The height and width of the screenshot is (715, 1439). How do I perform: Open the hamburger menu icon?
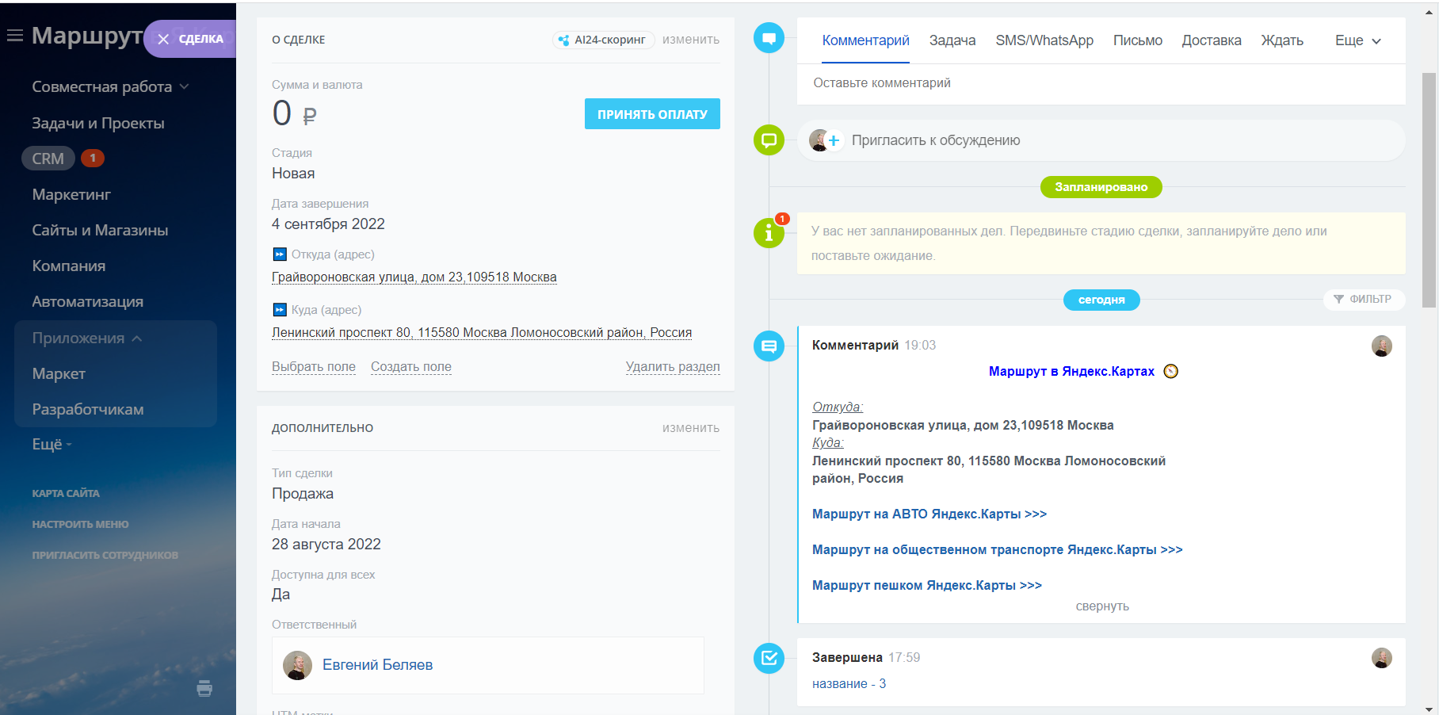(x=15, y=36)
